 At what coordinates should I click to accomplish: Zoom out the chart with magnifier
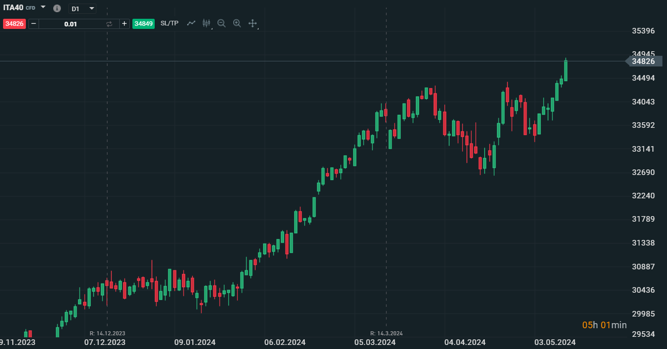pos(221,23)
